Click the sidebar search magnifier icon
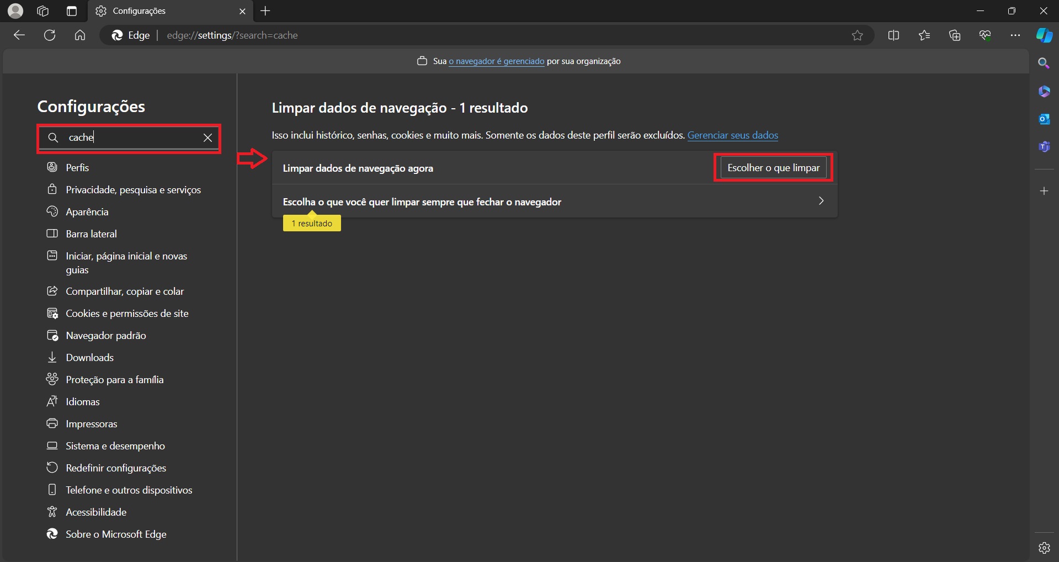The height and width of the screenshot is (562, 1059). 1044,63
